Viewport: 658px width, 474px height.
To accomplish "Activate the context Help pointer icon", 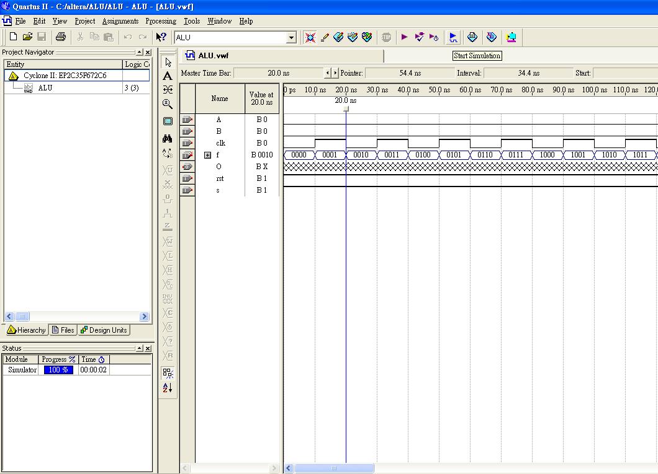I will [161, 37].
